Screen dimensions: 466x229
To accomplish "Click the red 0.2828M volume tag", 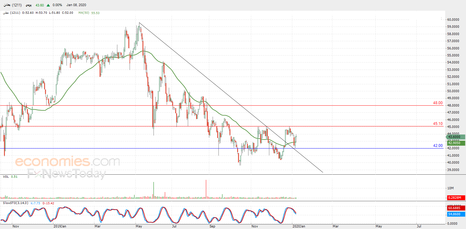I will pyautogui.click(x=456, y=198).
